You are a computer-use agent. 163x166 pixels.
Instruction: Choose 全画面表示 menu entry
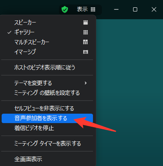(x=47, y=159)
